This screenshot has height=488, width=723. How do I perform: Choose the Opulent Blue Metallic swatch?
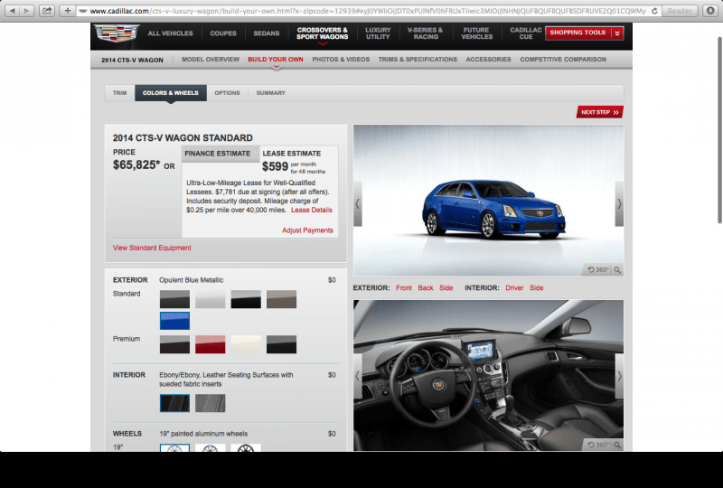174,321
